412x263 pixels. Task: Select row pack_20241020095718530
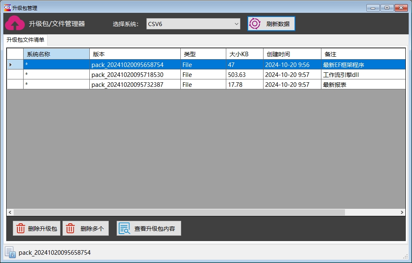(127, 75)
